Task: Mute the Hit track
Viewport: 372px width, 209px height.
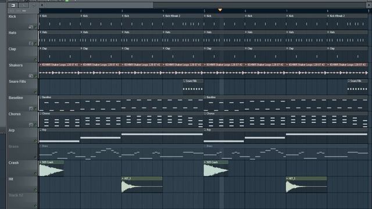Action: (x=35, y=190)
